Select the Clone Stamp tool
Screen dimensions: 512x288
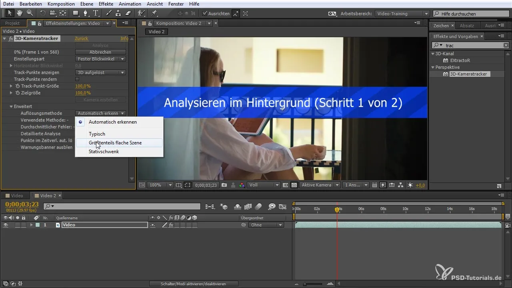click(118, 13)
